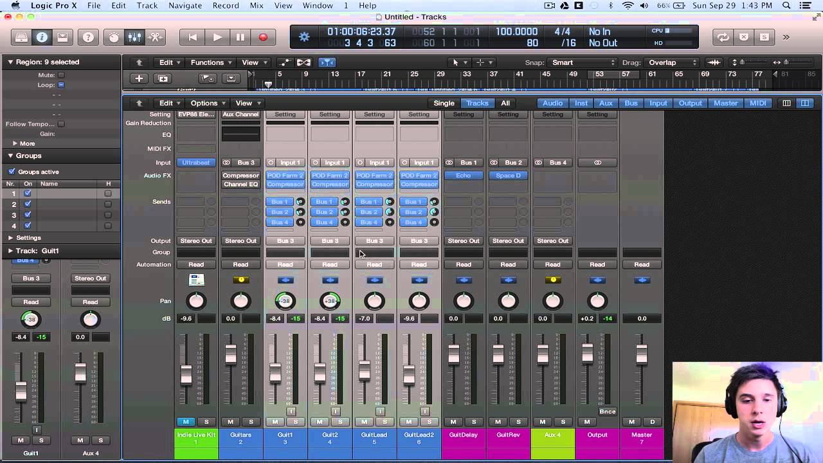This screenshot has height=463, width=823.
Task: Expand the Track: Guit1 section
Action: [x=10, y=251]
